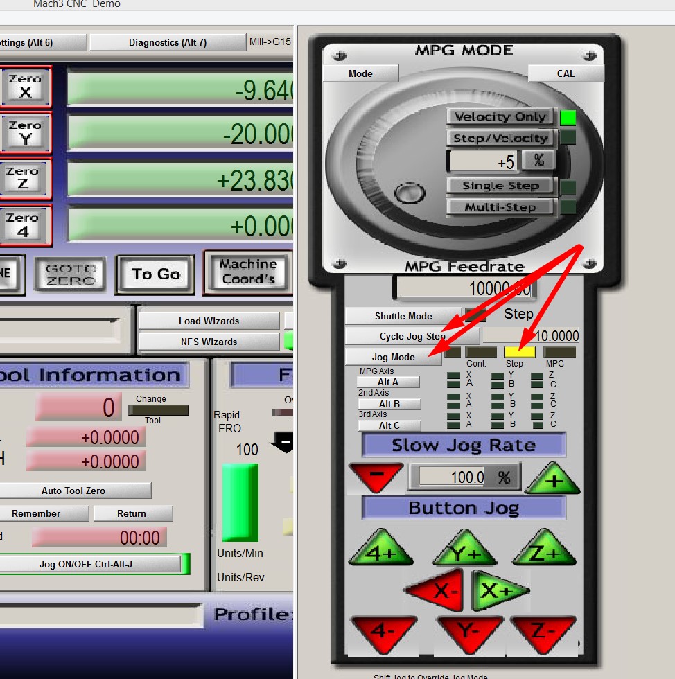Click GOTO ZERO button
The image size is (675, 679).
pos(71,274)
